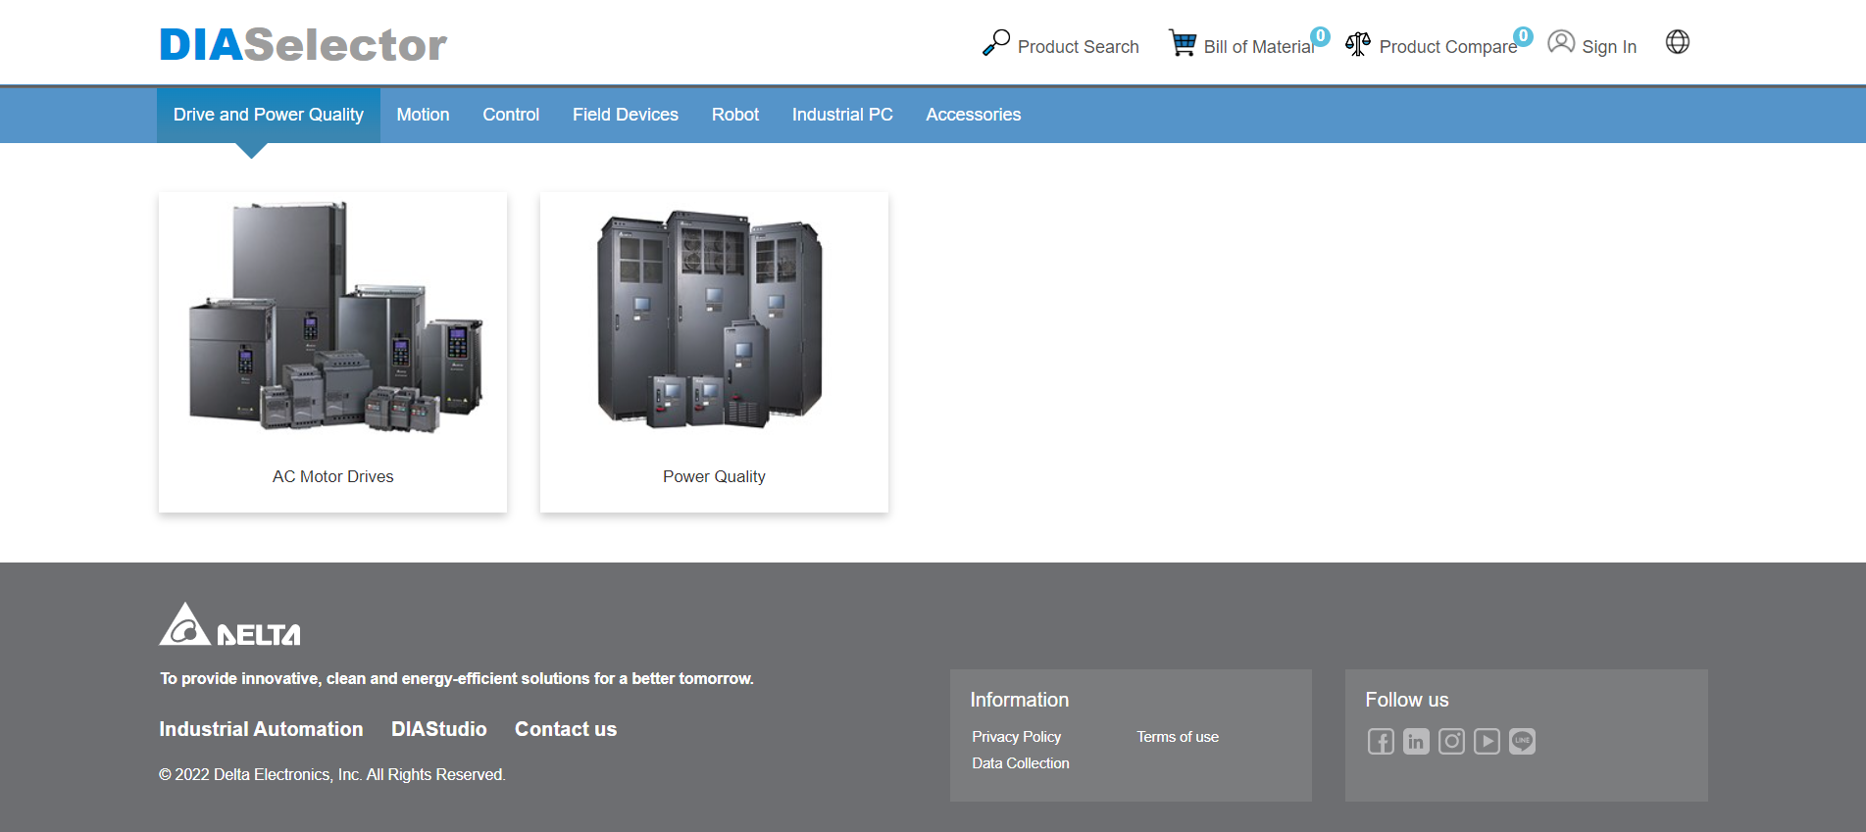The height and width of the screenshot is (832, 1866).
Task: Click the Product Compare scale icon
Action: click(x=1357, y=44)
